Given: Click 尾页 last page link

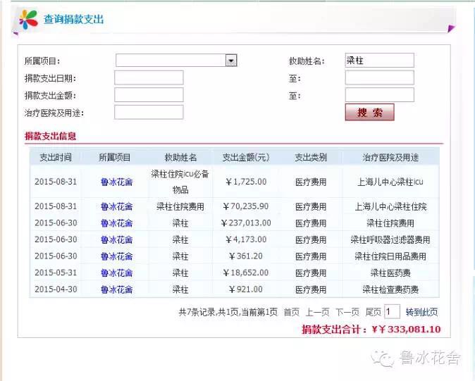Looking at the screenshot, I should (x=374, y=312).
